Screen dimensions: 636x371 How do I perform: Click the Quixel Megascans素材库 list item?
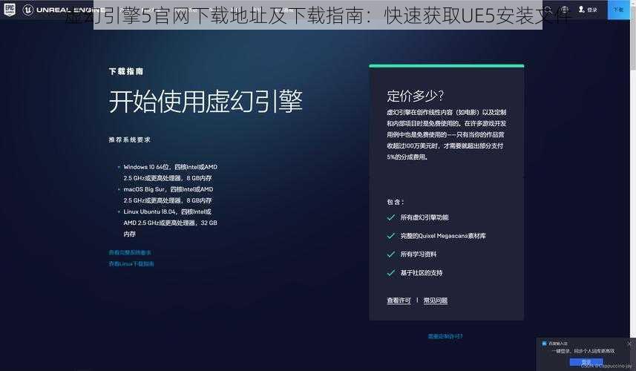436,235
